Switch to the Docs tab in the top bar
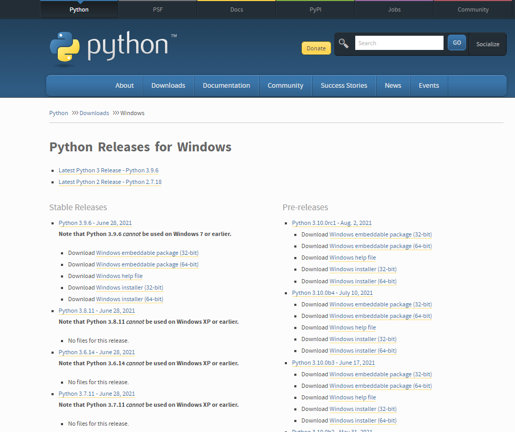The height and width of the screenshot is (432, 515). [x=236, y=9]
